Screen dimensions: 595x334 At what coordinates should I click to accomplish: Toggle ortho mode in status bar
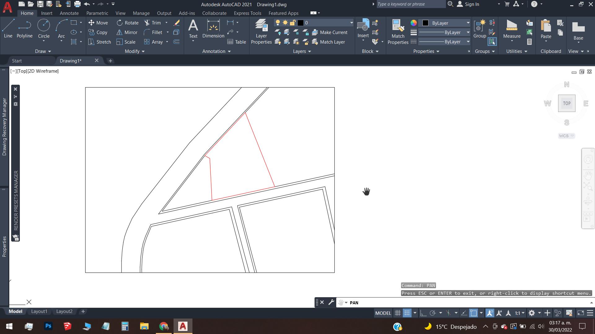point(423,313)
